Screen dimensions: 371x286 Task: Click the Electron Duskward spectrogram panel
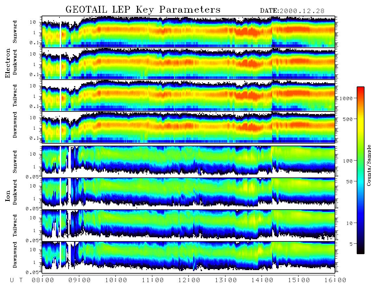pos(188,63)
